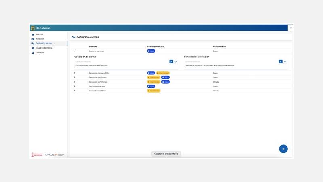Click the Nombre column header
Screen dimensions: 323x182
coord(93,47)
